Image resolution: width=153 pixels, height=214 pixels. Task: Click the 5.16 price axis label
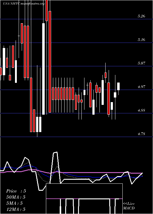click(x=141, y=40)
